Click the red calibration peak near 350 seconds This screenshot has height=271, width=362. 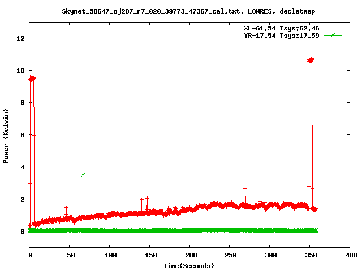[x=311, y=60]
